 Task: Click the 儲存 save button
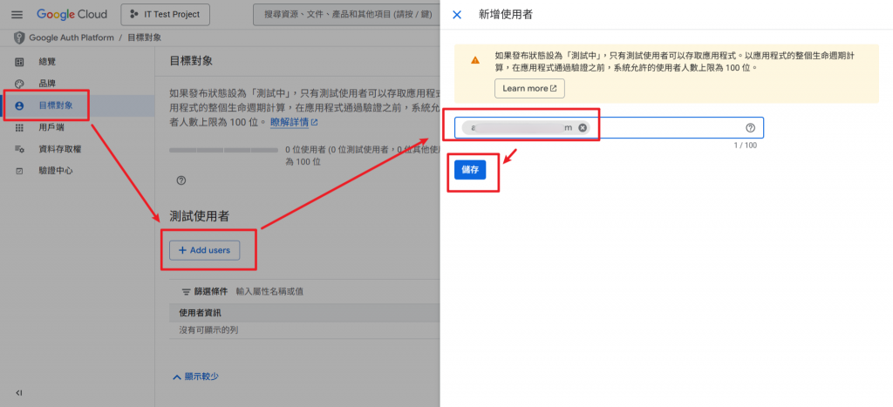[x=470, y=170]
